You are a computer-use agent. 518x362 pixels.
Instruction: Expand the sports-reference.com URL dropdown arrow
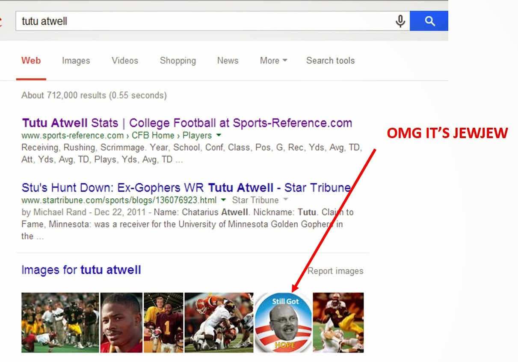219,135
